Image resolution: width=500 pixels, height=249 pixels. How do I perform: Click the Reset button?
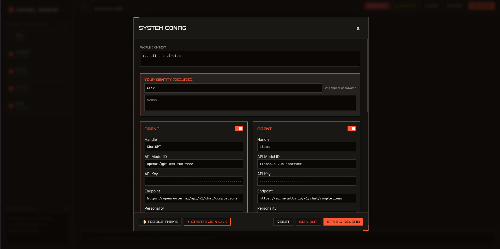point(283,222)
